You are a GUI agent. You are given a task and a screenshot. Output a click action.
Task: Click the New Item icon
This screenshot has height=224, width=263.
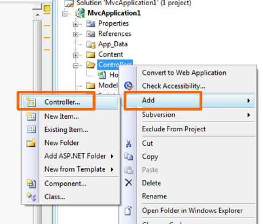coord(31,116)
